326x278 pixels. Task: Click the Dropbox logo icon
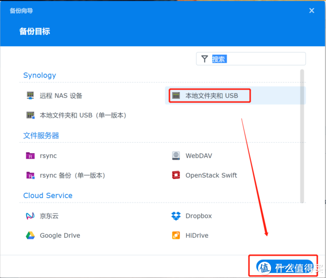coord(176,216)
